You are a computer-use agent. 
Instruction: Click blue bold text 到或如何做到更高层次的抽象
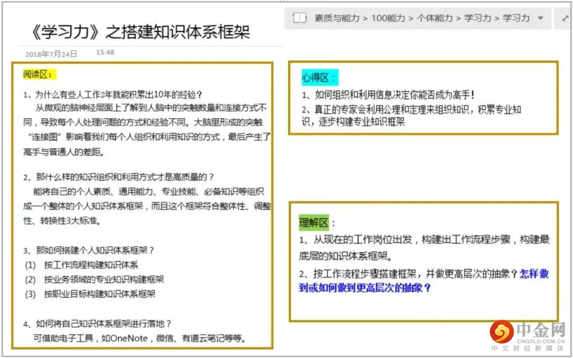(x=365, y=288)
